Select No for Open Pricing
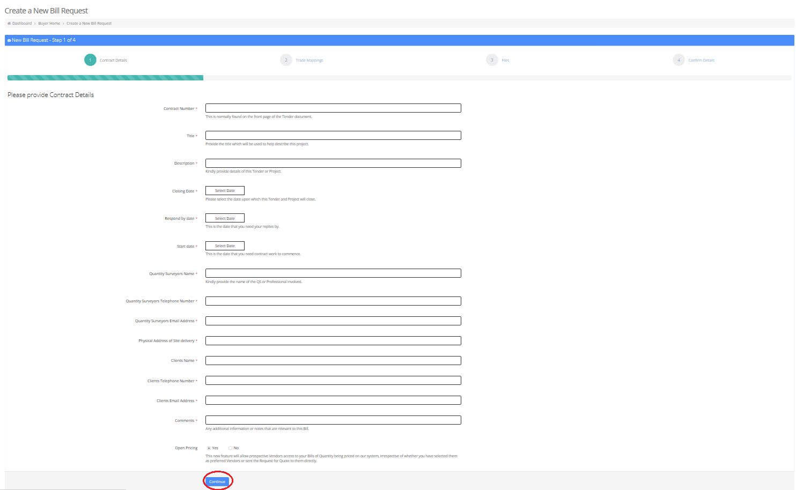The height and width of the screenshot is (490, 796). tap(230, 448)
